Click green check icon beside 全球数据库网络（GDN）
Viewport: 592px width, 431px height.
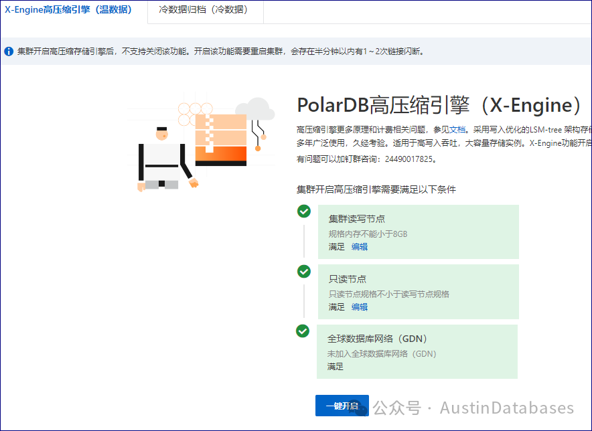coord(303,331)
